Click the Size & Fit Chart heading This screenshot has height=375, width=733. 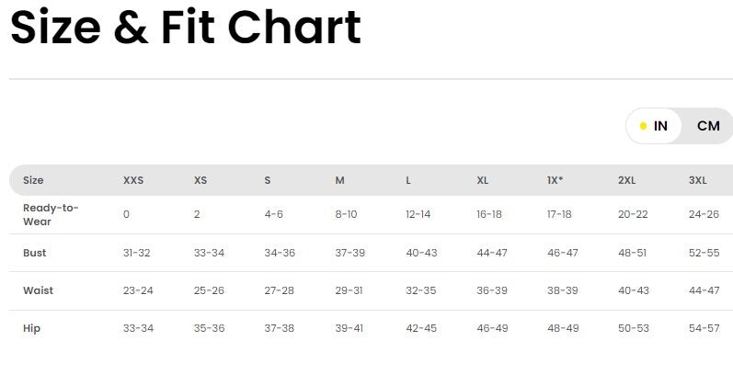click(185, 28)
